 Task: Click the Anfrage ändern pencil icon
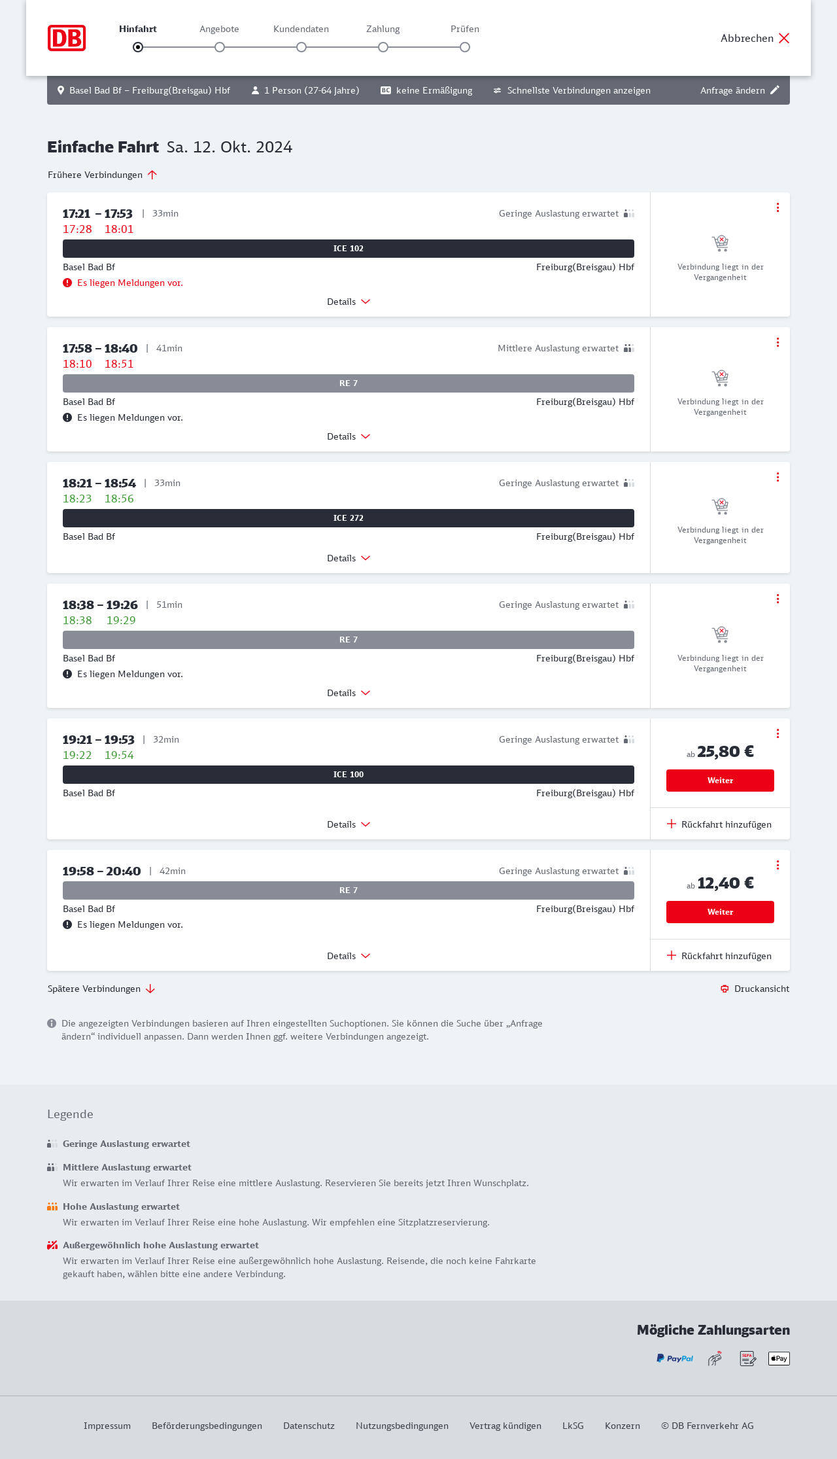(x=775, y=90)
